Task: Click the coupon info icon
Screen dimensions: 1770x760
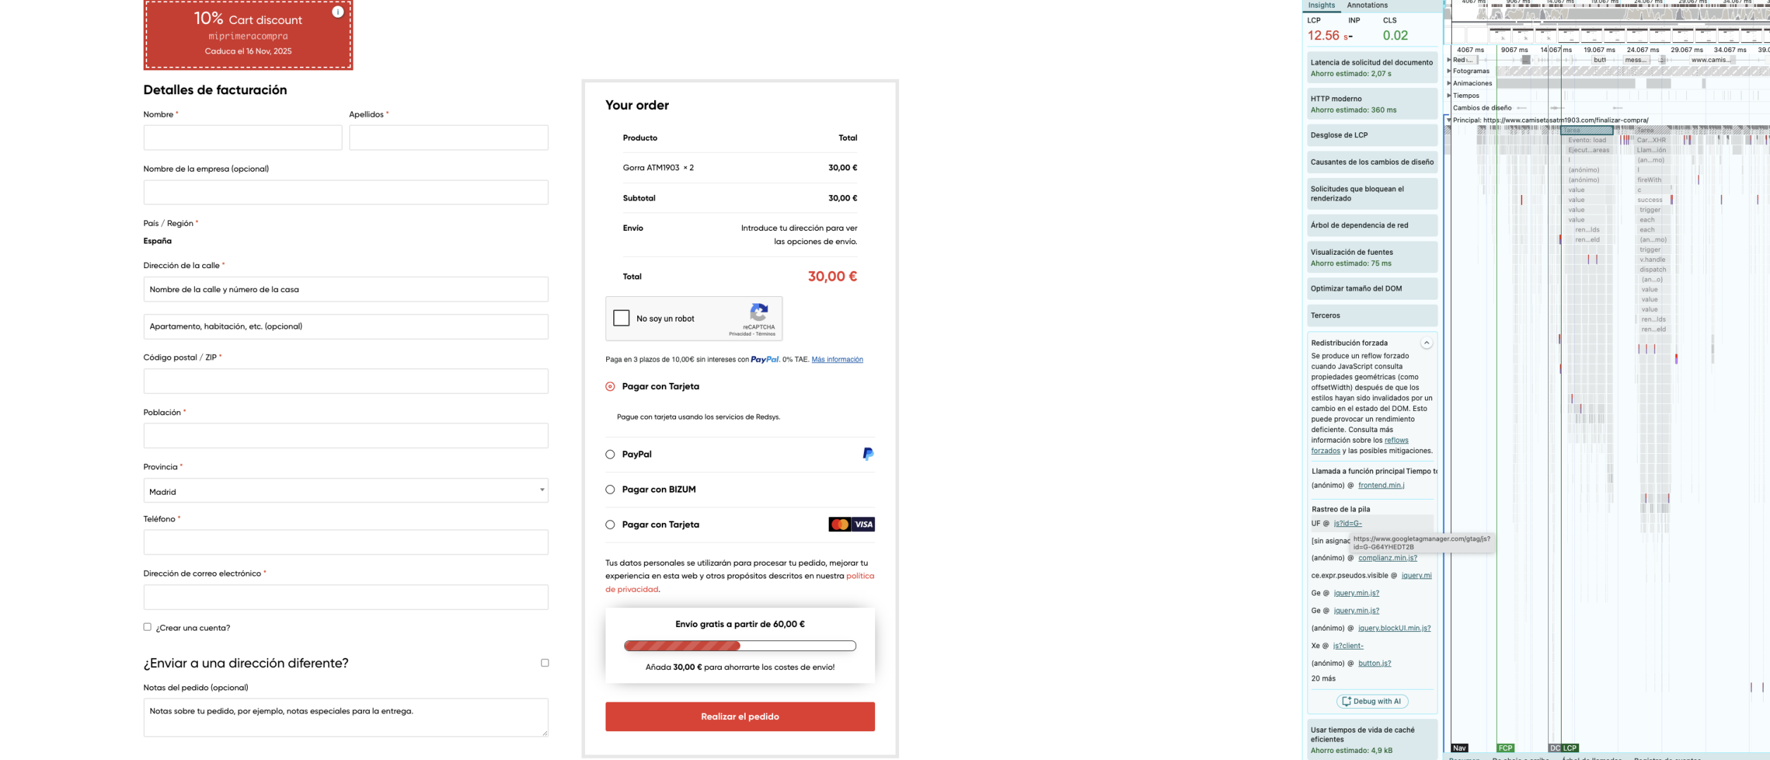Action: click(338, 11)
